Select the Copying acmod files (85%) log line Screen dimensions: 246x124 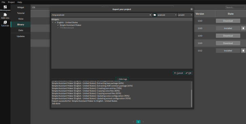pos(87,93)
